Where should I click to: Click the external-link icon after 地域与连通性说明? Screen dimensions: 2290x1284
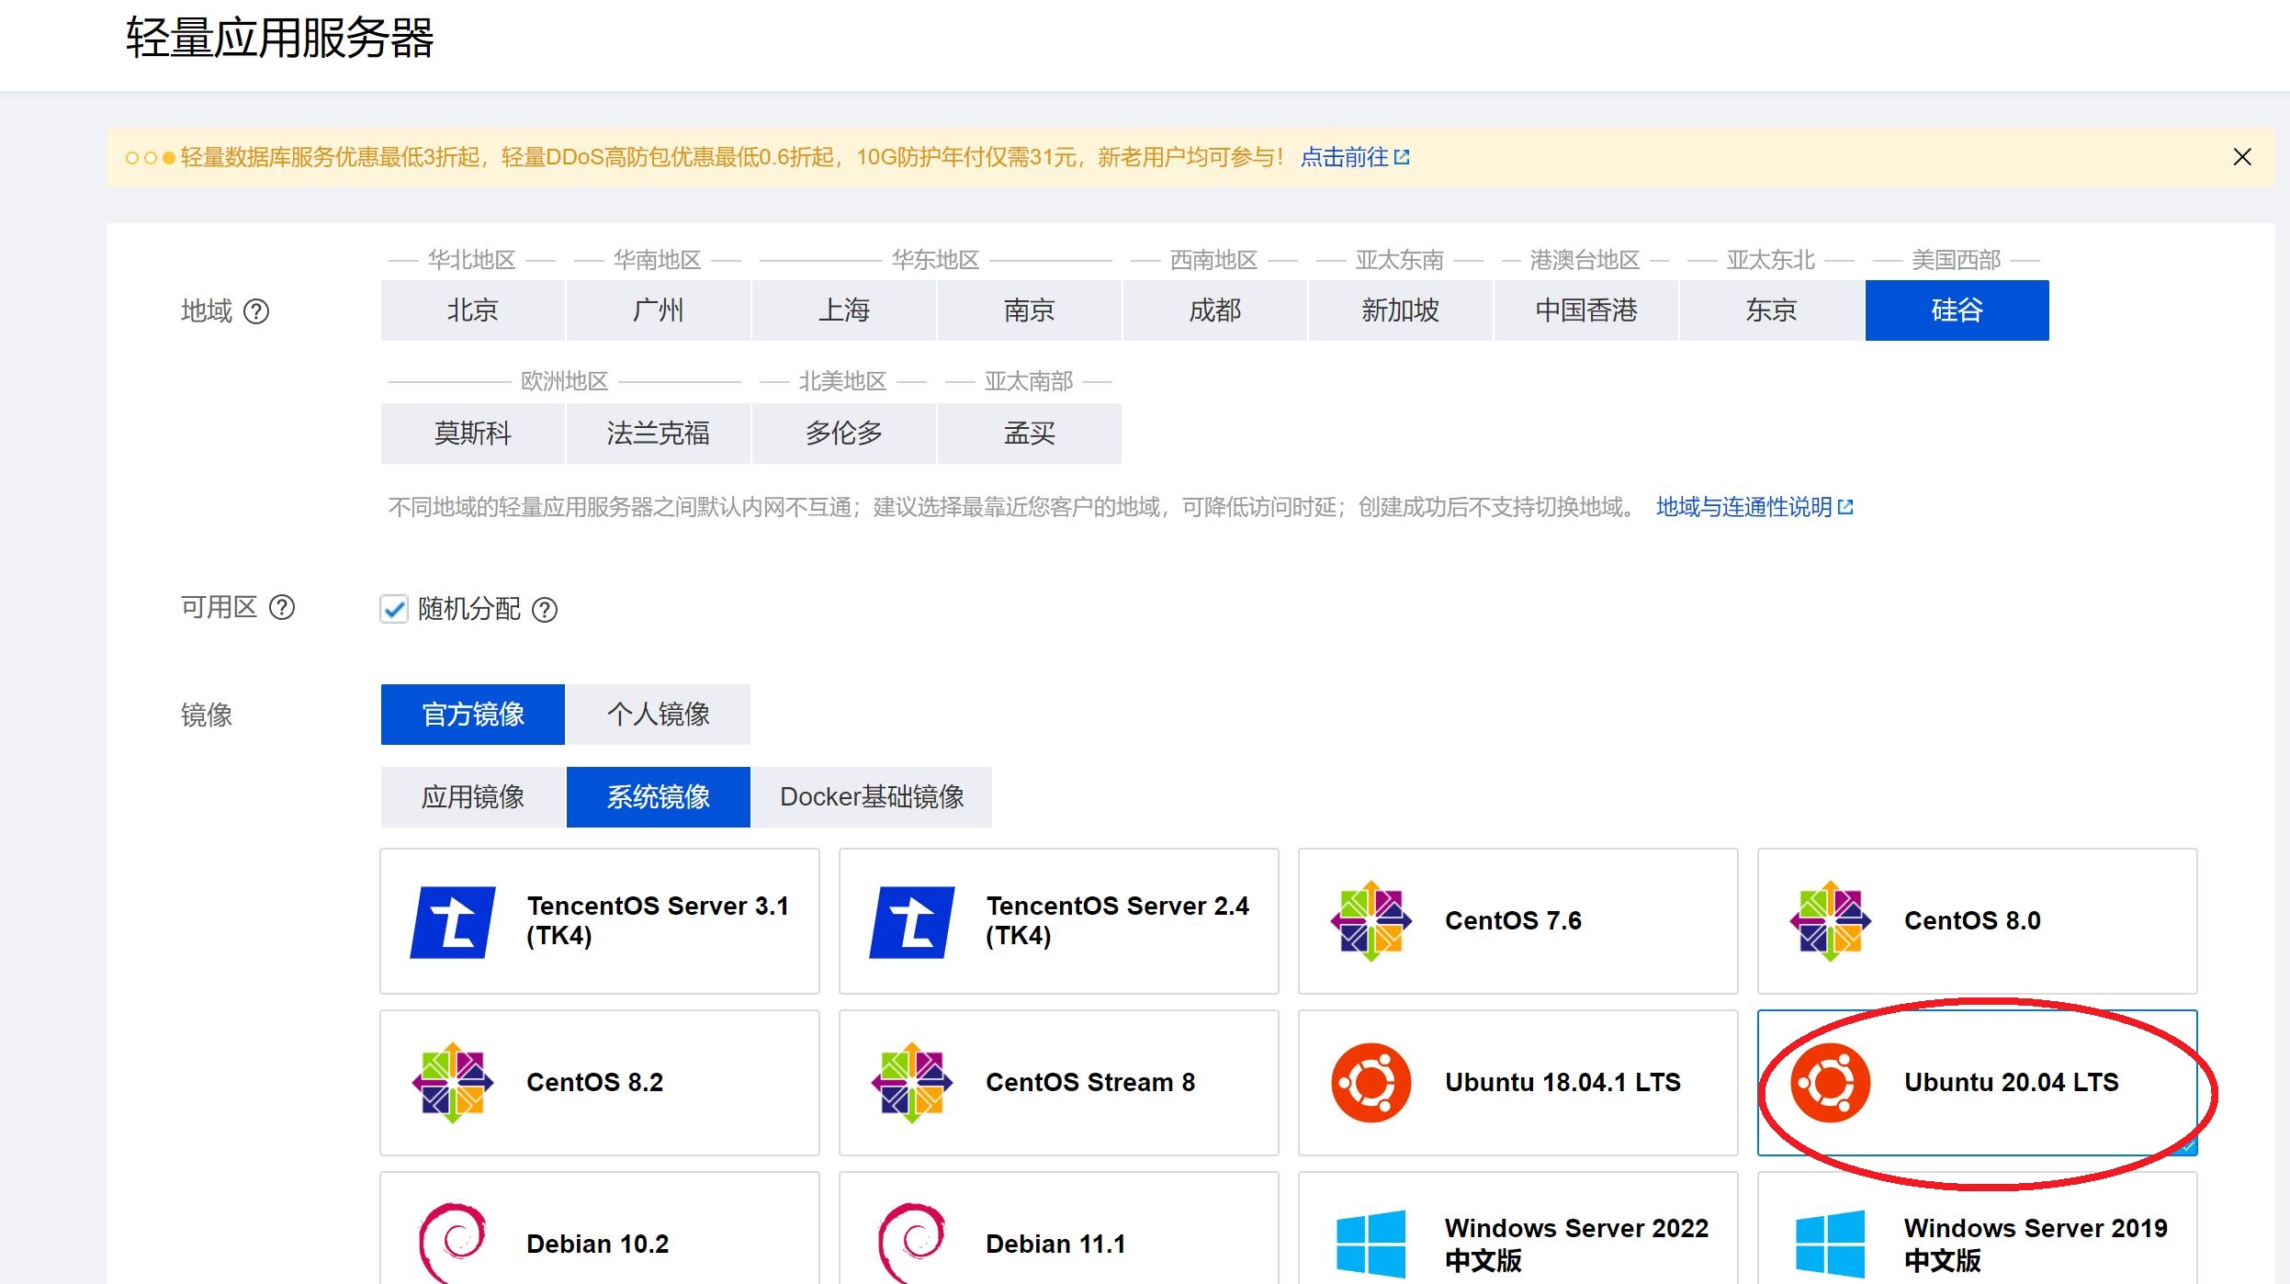(1845, 507)
